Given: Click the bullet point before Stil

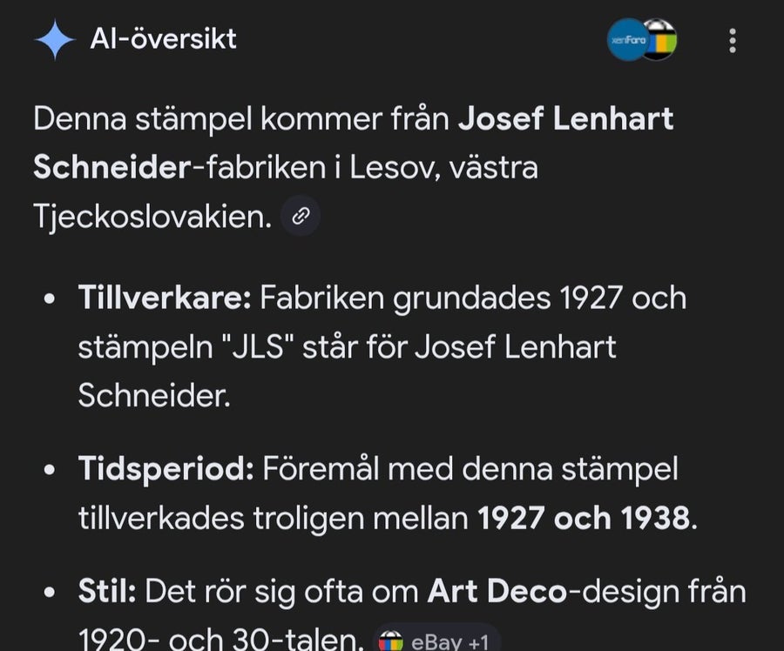Looking at the screenshot, I should click(49, 592).
